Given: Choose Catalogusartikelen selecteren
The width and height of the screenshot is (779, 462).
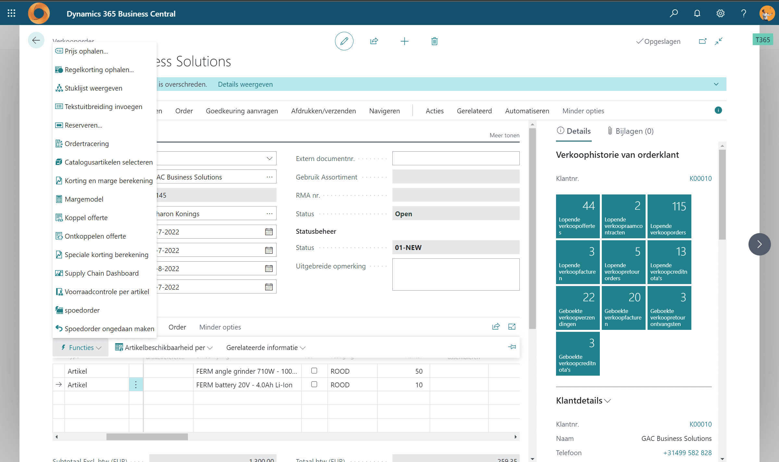Looking at the screenshot, I should coord(105,162).
